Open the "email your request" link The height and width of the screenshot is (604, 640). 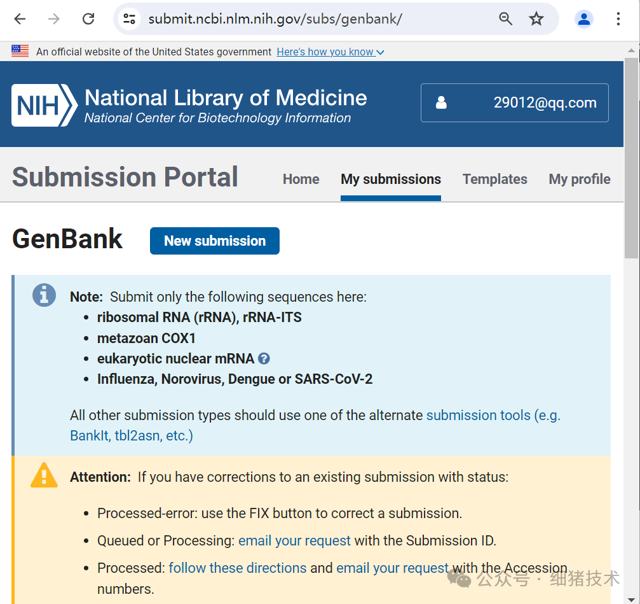point(294,540)
